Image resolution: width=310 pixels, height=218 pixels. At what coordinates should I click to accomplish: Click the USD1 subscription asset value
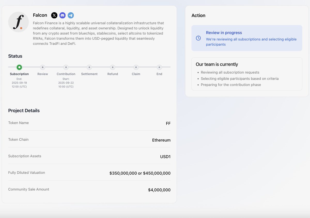[165, 157]
